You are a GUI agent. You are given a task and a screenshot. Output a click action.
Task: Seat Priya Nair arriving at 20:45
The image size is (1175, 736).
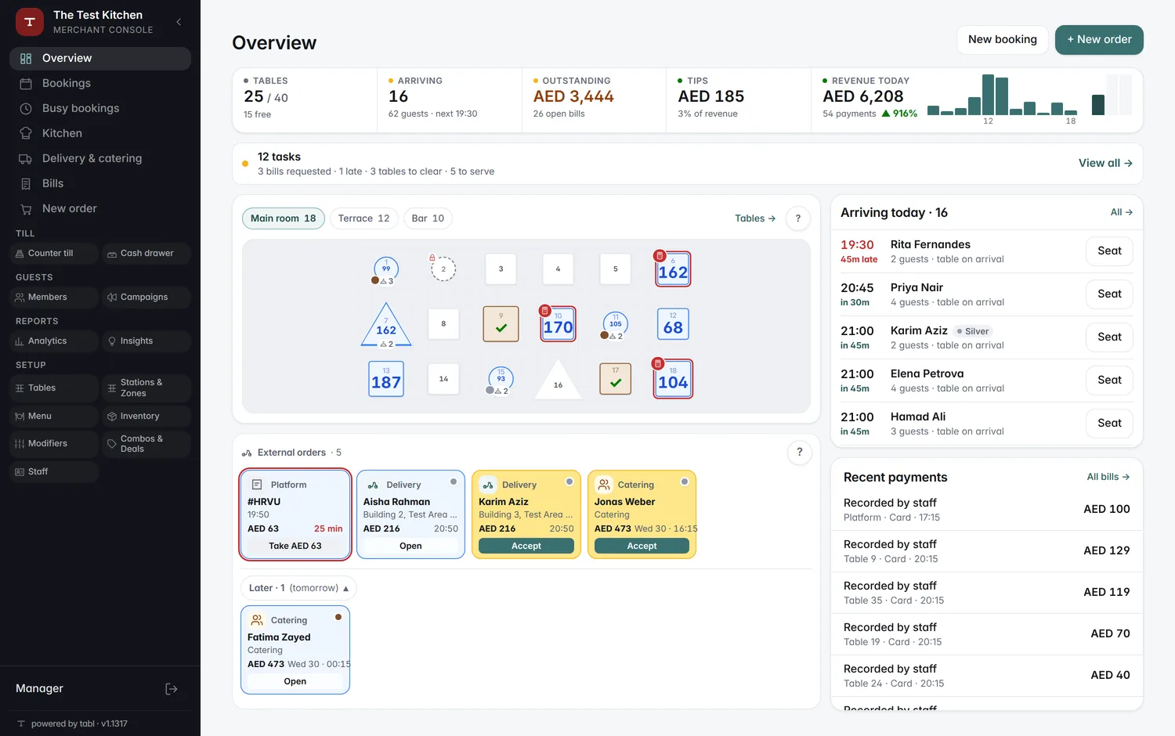point(1109,294)
